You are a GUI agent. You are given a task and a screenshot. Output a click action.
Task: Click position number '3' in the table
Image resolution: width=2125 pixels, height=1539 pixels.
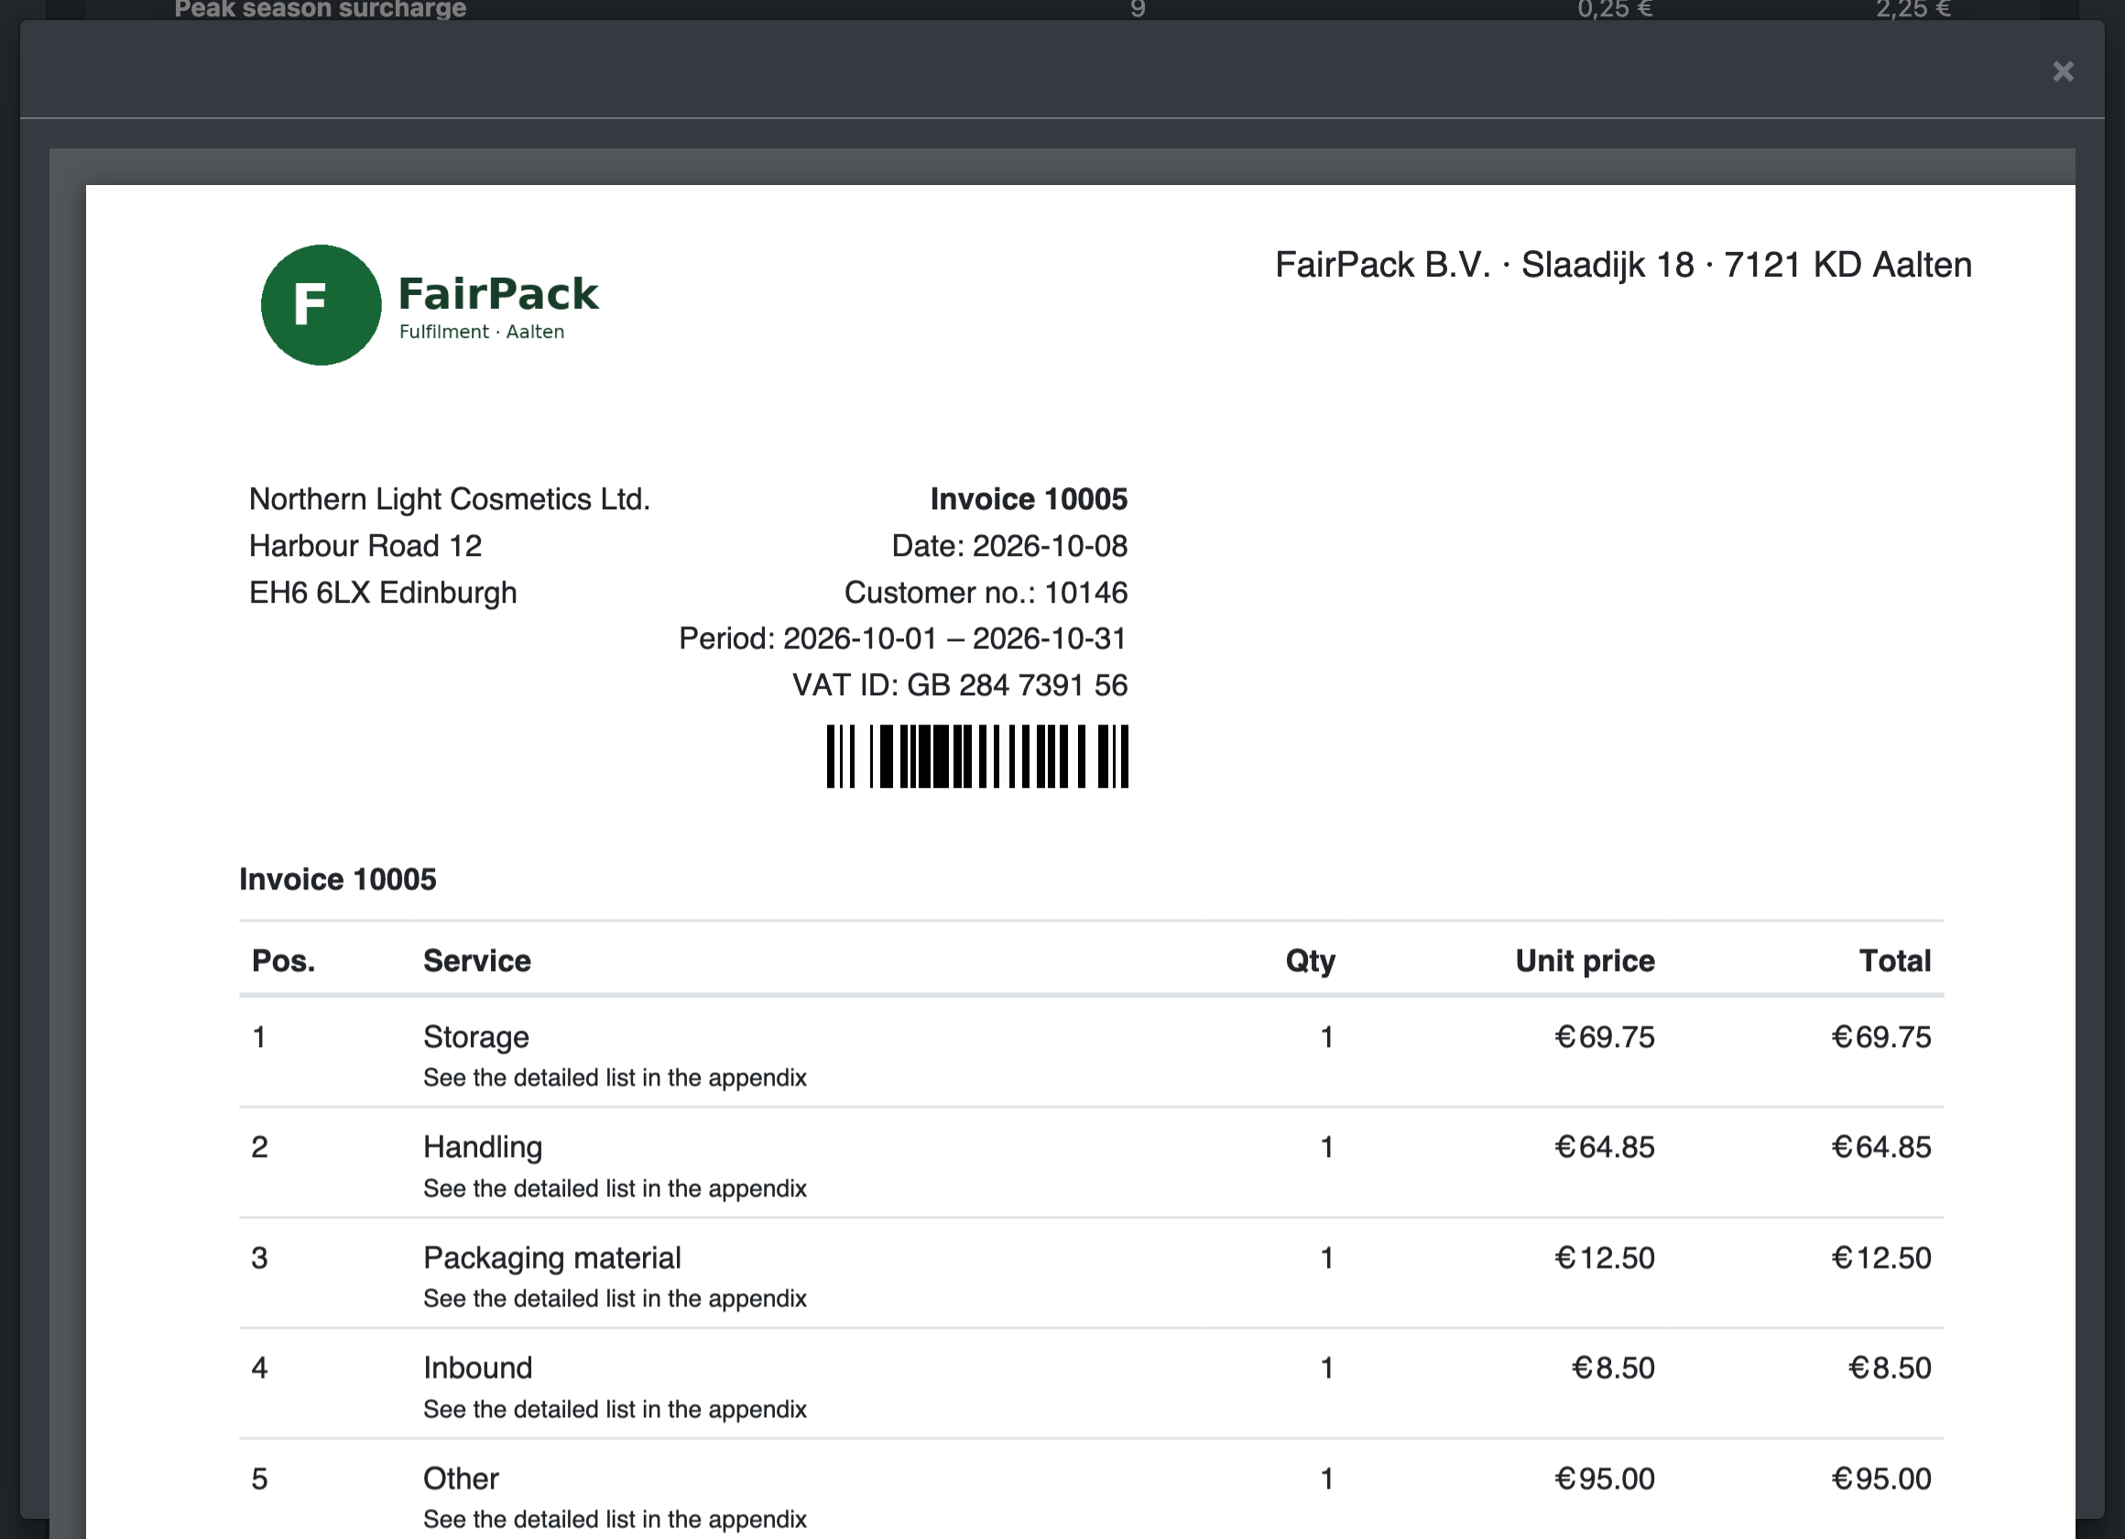pyautogui.click(x=259, y=1258)
